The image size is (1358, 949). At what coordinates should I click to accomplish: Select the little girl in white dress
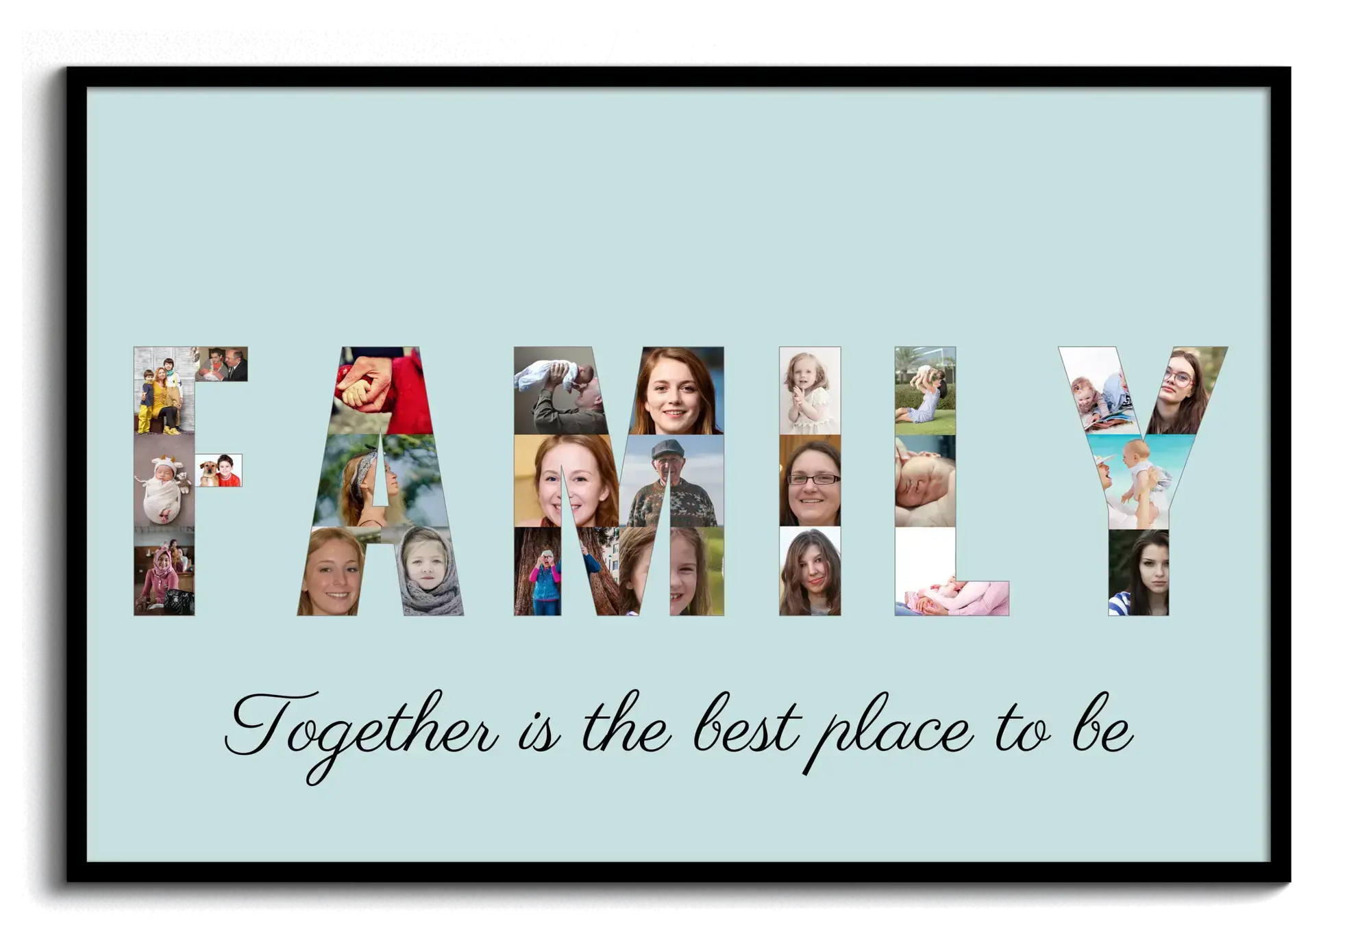pyautogui.click(x=810, y=392)
